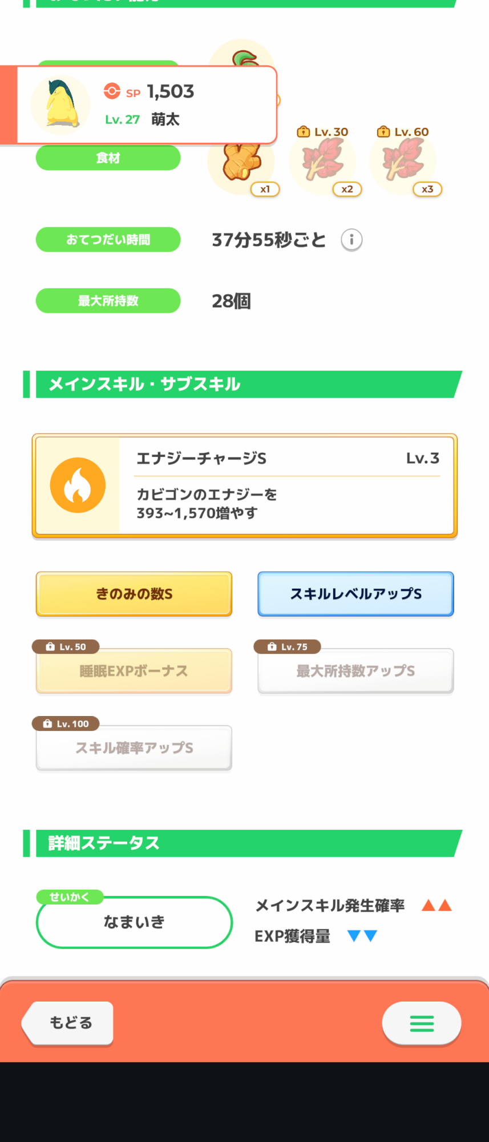
Task: Select the きのみの数S sub skill
Action: [134, 594]
